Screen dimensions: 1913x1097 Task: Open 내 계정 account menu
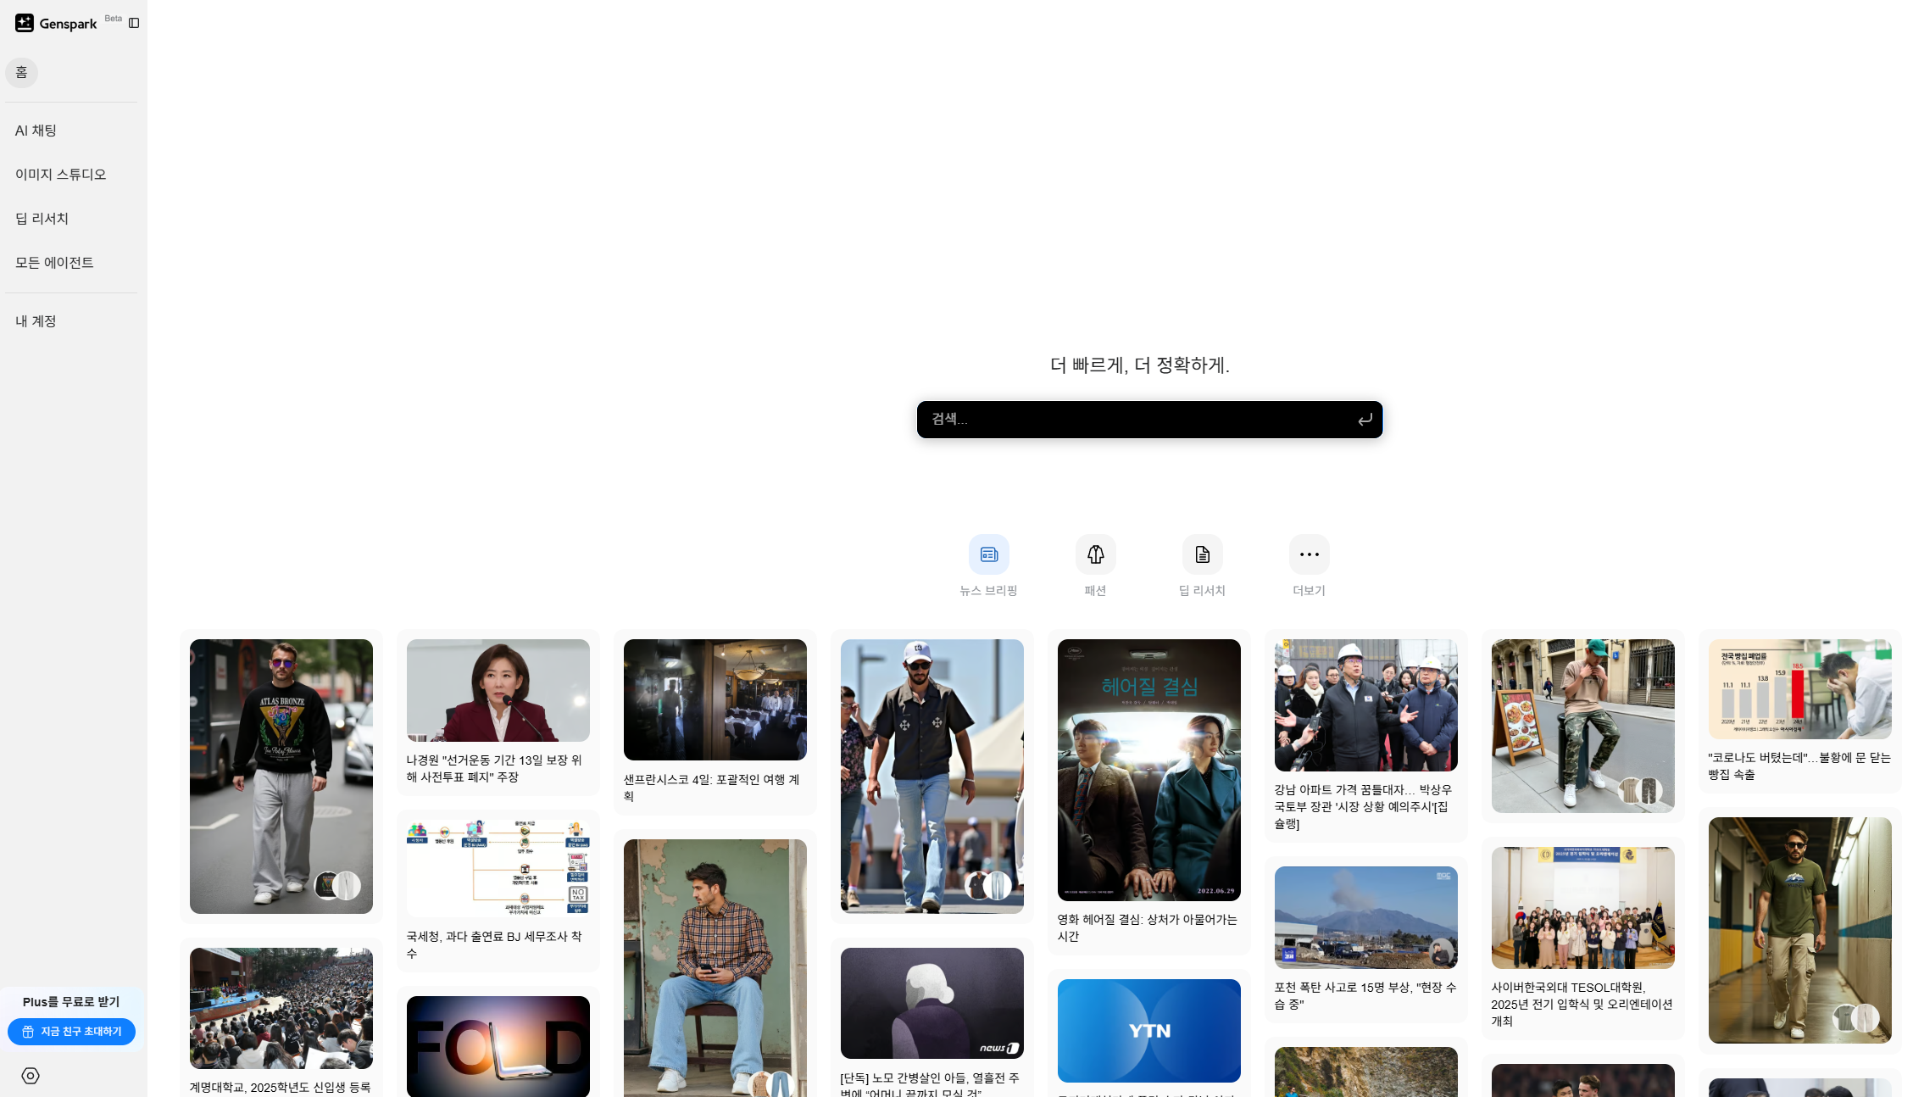click(x=36, y=321)
